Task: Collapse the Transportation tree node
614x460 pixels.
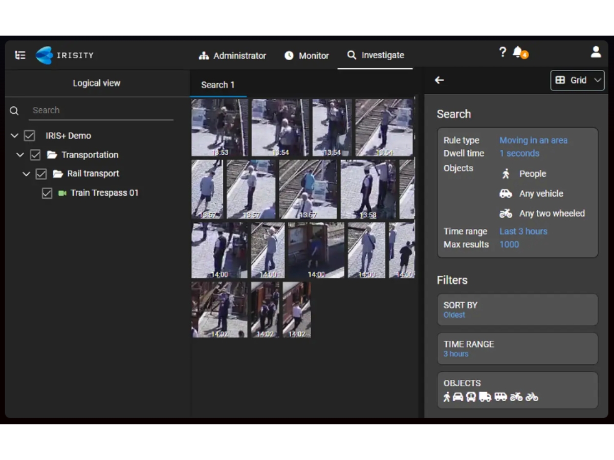Action: 20,155
